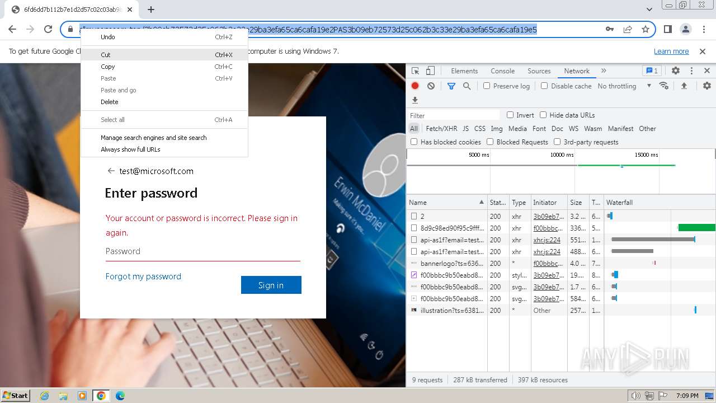Screen dimensions: 716x403
Task: Enable Preserve log checkbox
Action: tap(487, 86)
